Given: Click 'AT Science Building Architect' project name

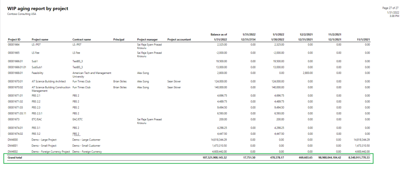Looking at the screenshot, I should [49, 81].
